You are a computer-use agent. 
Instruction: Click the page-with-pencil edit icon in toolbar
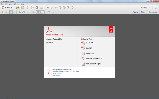click(x=37, y=8)
